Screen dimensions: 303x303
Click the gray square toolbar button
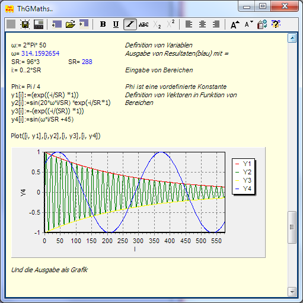click(11, 24)
